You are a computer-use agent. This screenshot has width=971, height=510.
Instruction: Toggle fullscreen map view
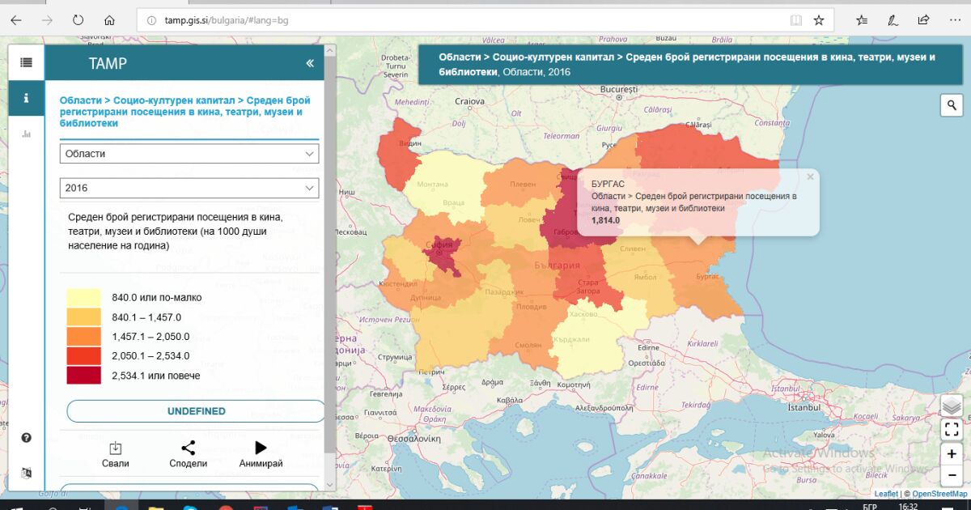pos(952,430)
